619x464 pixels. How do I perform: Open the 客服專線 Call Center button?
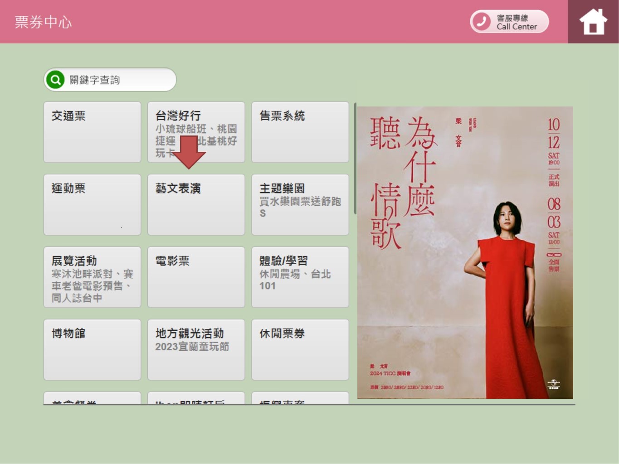[509, 22]
